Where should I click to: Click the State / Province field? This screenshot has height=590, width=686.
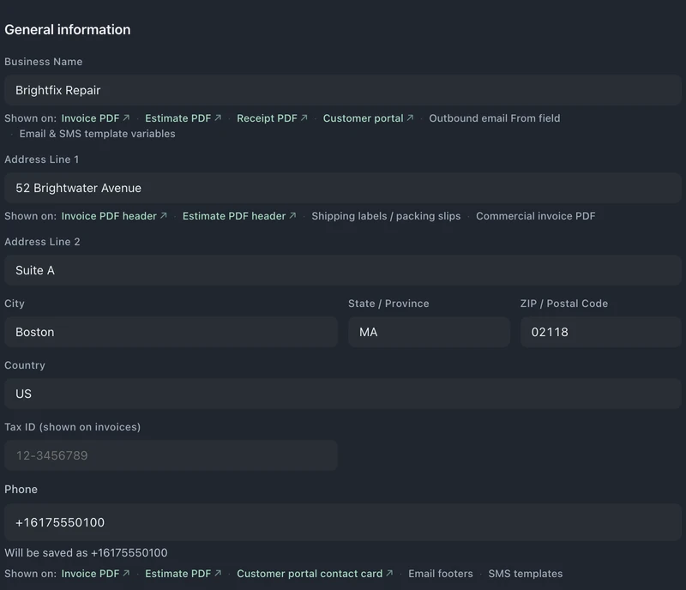[429, 332]
